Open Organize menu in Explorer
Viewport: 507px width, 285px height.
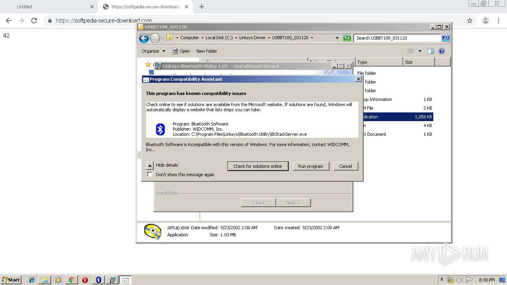pyautogui.click(x=154, y=51)
